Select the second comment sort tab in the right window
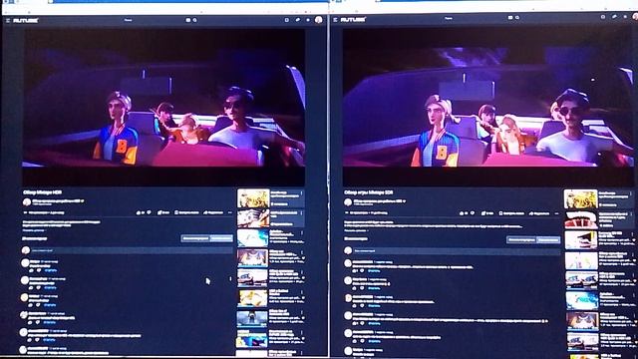 click(548, 239)
